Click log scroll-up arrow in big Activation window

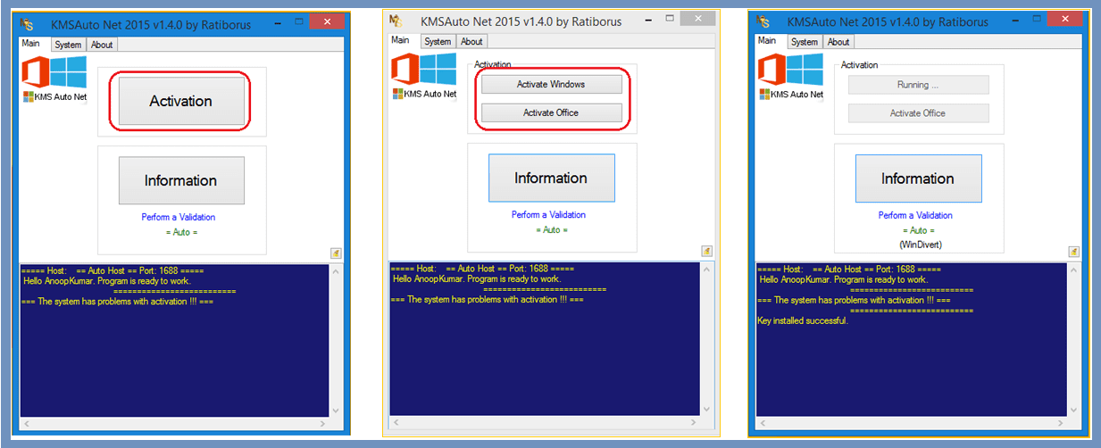point(336,270)
